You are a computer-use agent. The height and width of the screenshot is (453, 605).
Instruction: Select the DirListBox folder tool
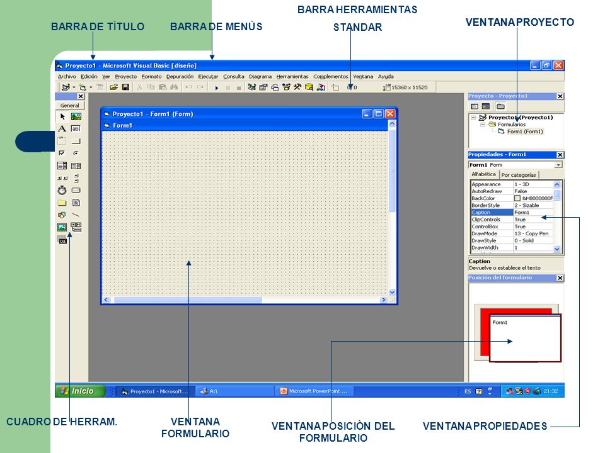pos(62,203)
